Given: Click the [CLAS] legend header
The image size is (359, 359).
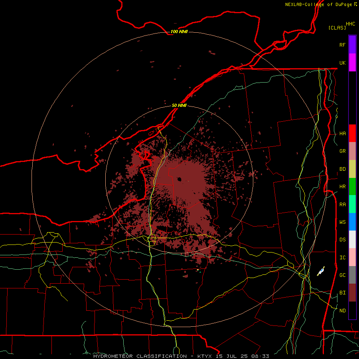Looking at the screenshot, I should (x=337, y=28).
